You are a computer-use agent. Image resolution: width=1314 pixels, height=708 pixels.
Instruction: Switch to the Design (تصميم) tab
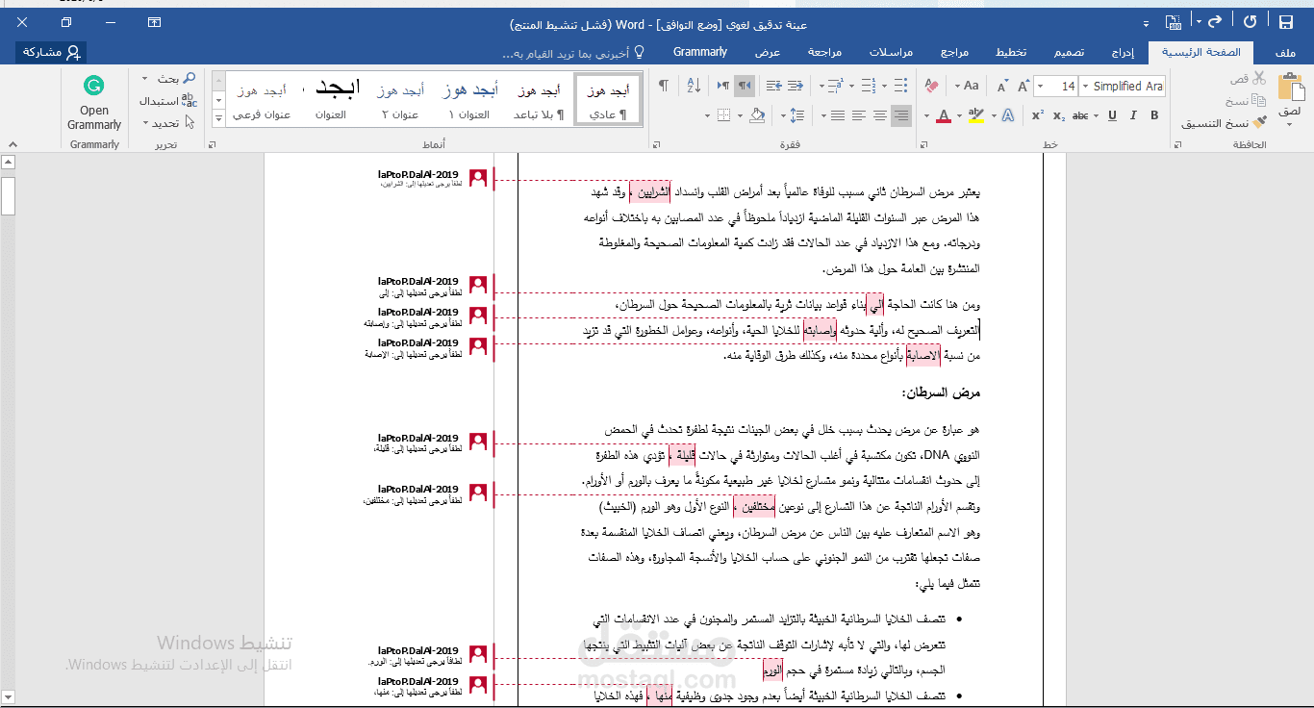pyautogui.click(x=1067, y=52)
